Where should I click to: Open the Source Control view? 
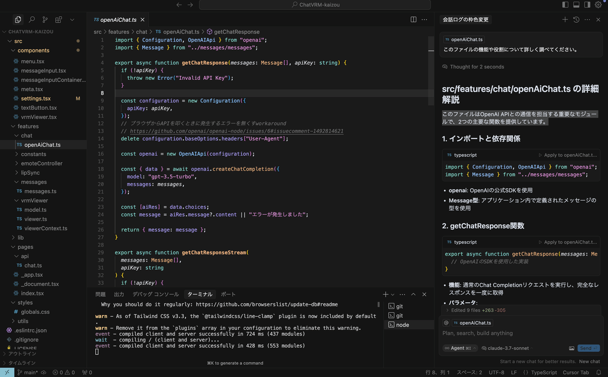click(45, 19)
